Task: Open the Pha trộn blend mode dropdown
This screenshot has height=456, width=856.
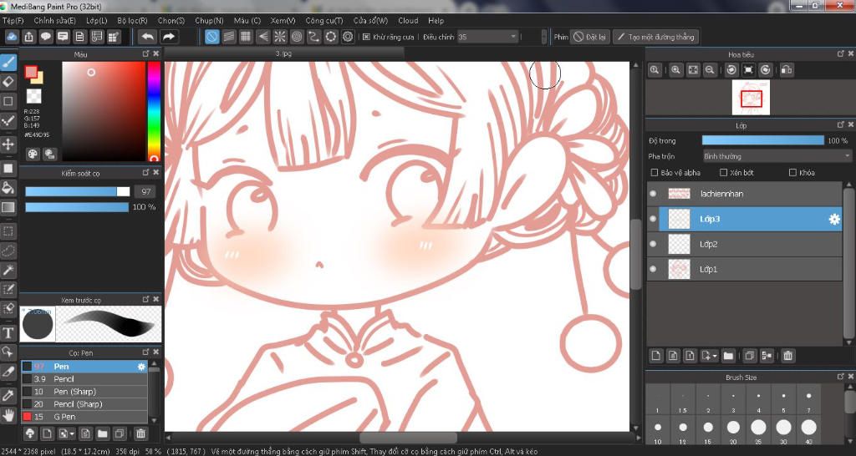Action: click(x=777, y=156)
